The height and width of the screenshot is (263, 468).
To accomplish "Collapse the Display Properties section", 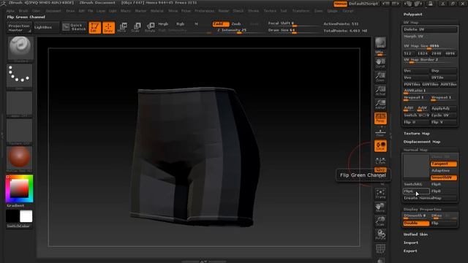I will tap(423, 210).
